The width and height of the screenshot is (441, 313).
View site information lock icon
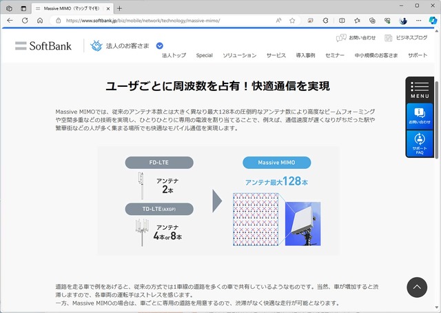pyautogui.click(x=58, y=21)
